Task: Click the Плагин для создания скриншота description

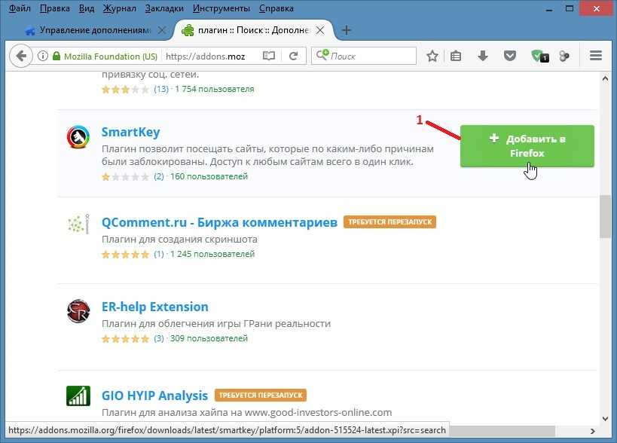Action: [x=179, y=239]
